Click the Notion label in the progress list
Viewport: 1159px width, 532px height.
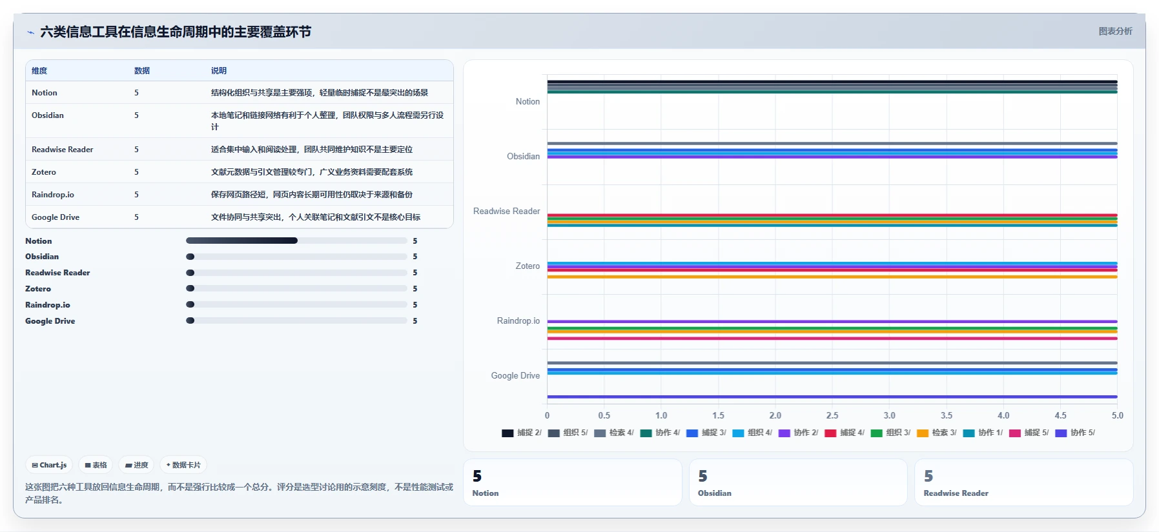click(x=39, y=241)
